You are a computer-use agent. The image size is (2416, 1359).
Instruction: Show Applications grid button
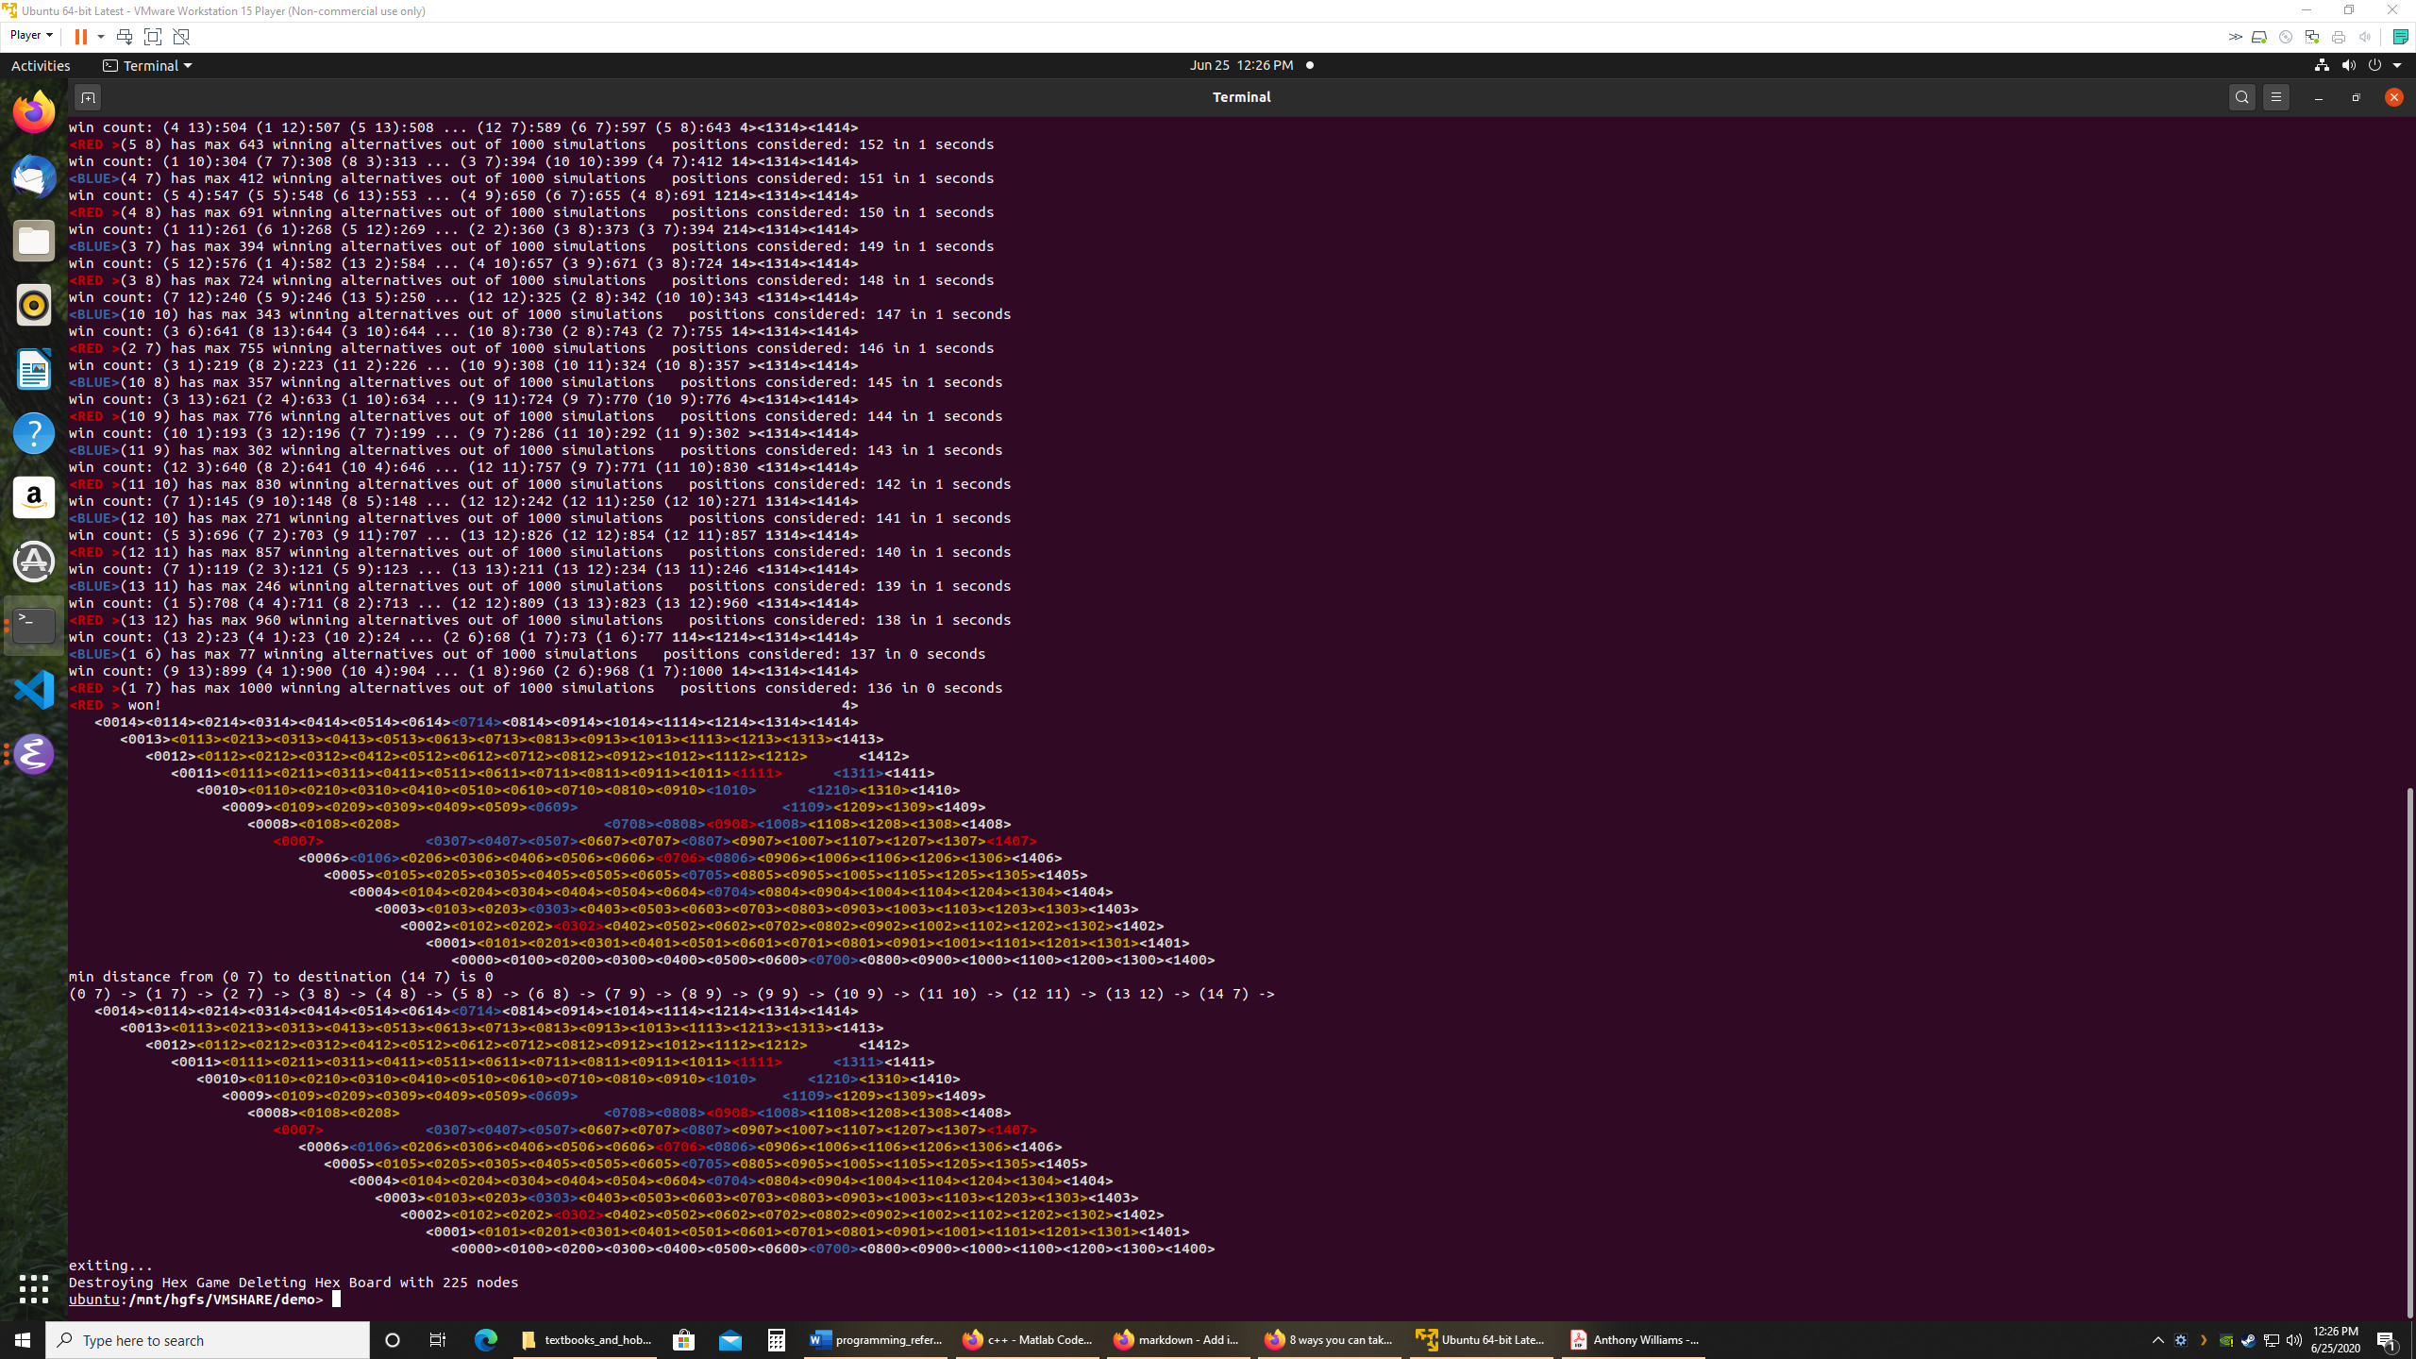click(34, 1288)
